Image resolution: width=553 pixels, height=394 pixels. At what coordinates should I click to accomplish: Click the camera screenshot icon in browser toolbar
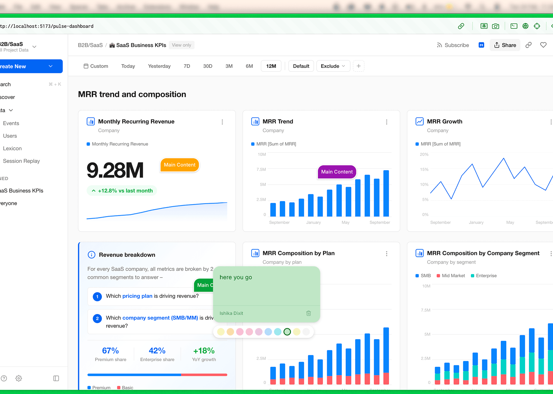[x=495, y=26]
